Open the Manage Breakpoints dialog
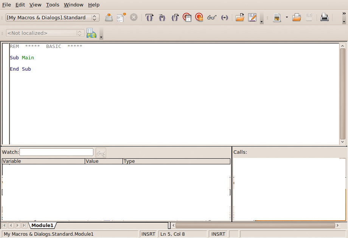 199,17
